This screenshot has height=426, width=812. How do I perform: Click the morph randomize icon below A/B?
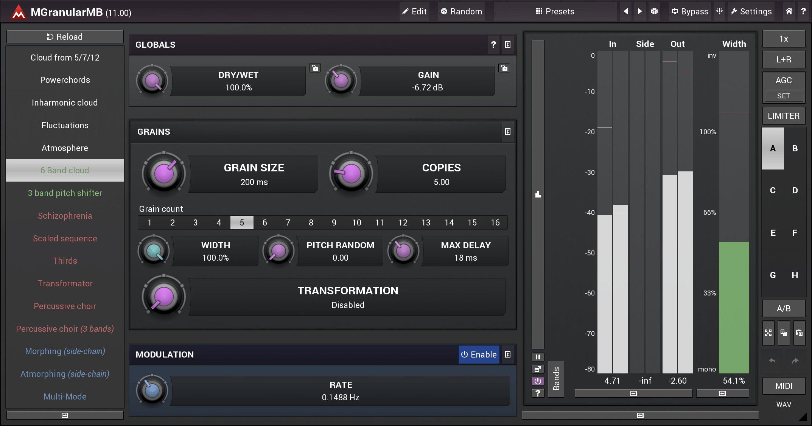[768, 333]
